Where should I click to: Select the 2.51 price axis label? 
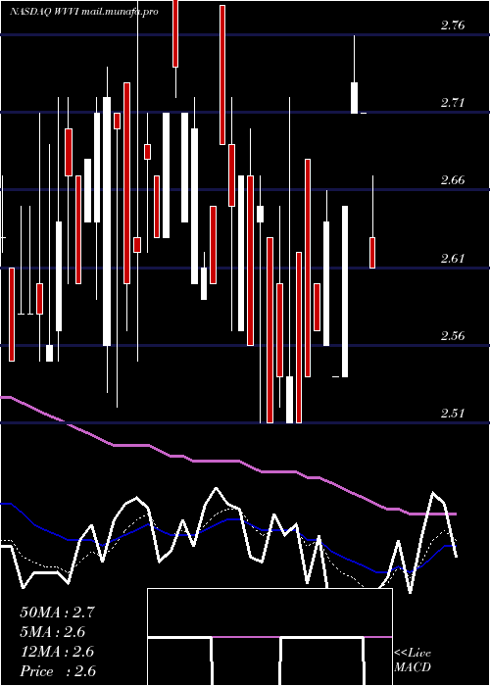(453, 414)
